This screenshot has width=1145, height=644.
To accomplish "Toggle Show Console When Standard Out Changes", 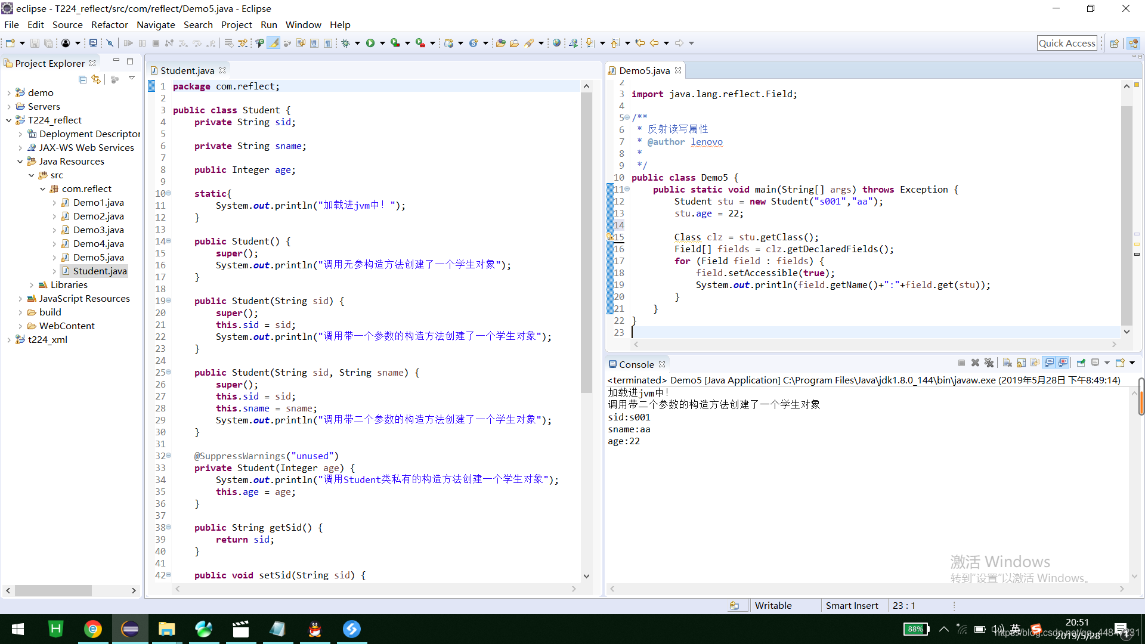I will [1049, 363].
